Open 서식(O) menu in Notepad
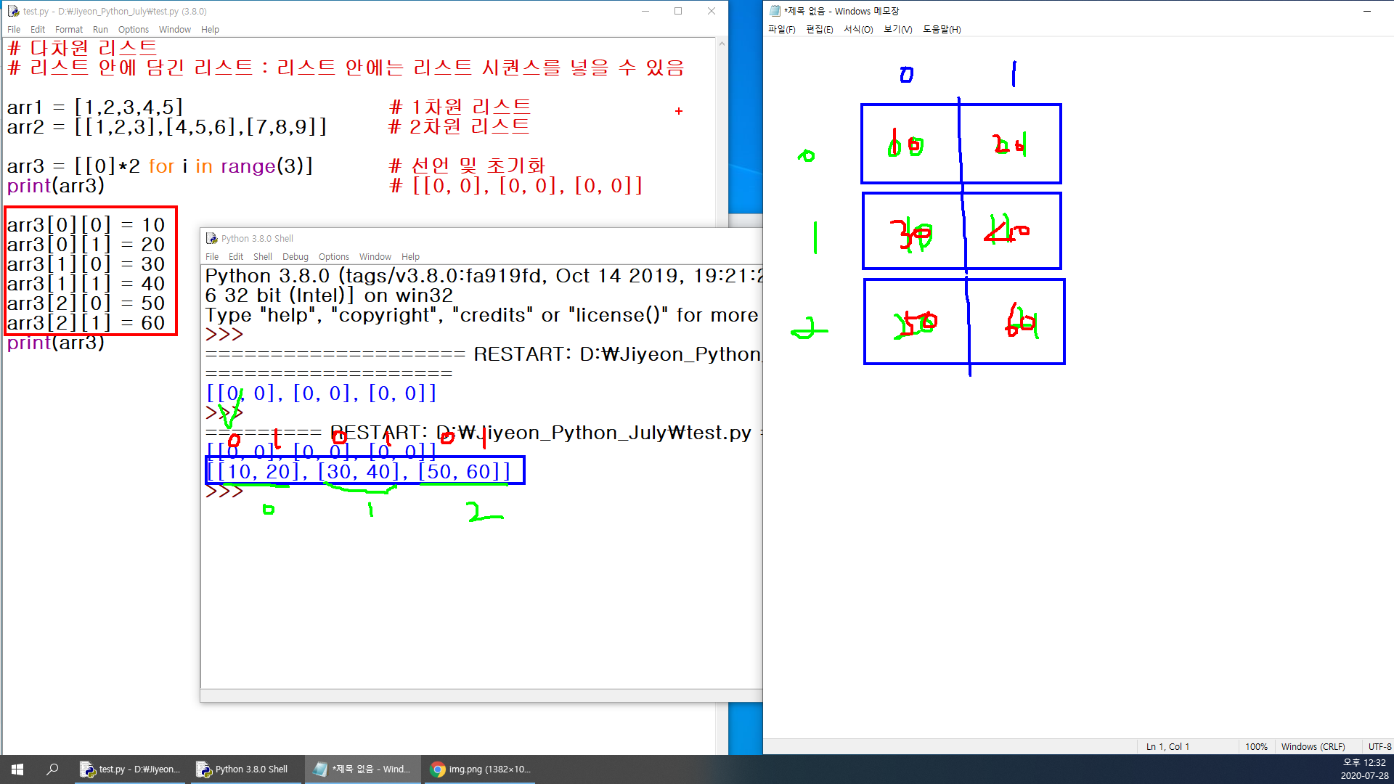Image resolution: width=1394 pixels, height=784 pixels. tap(857, 30)
